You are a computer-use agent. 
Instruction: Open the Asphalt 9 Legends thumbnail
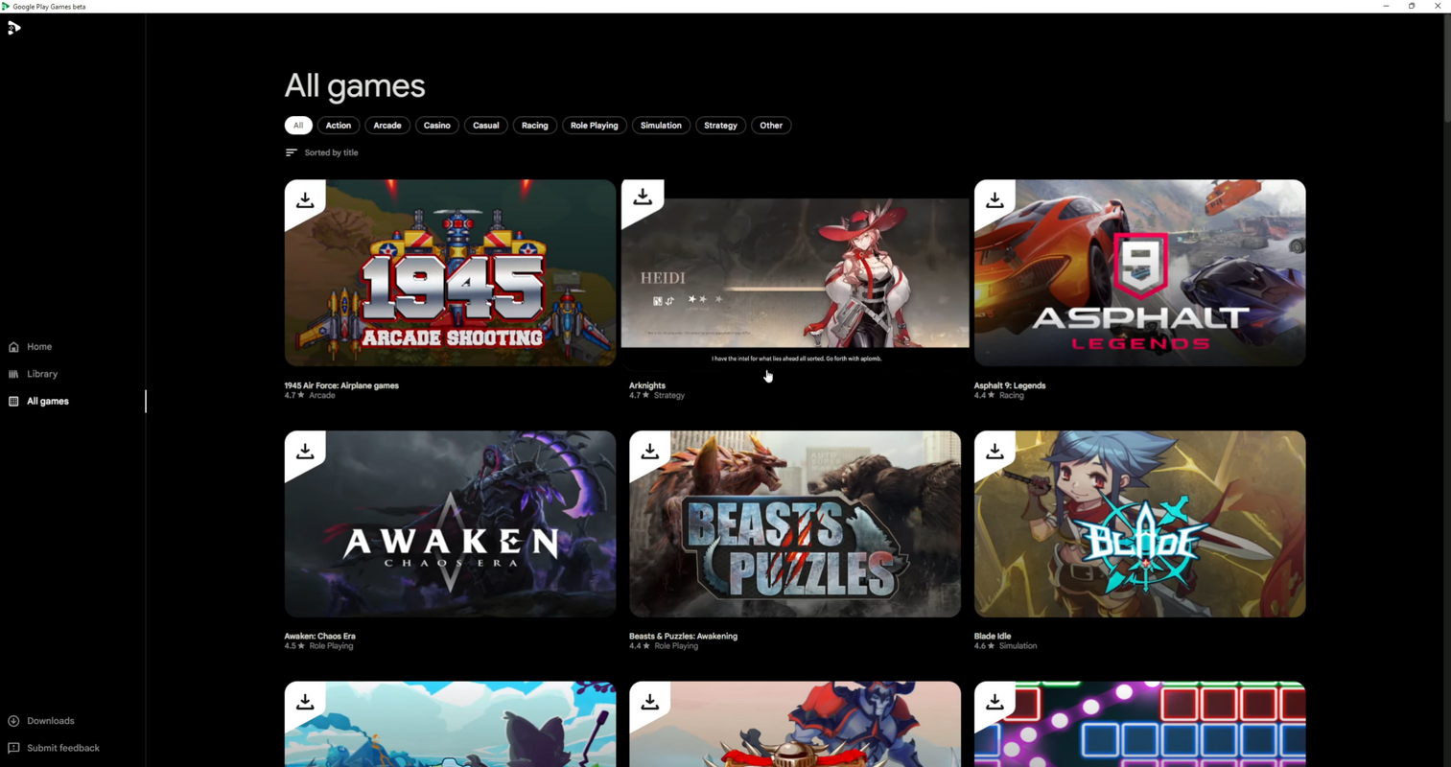click(1139, 273)
